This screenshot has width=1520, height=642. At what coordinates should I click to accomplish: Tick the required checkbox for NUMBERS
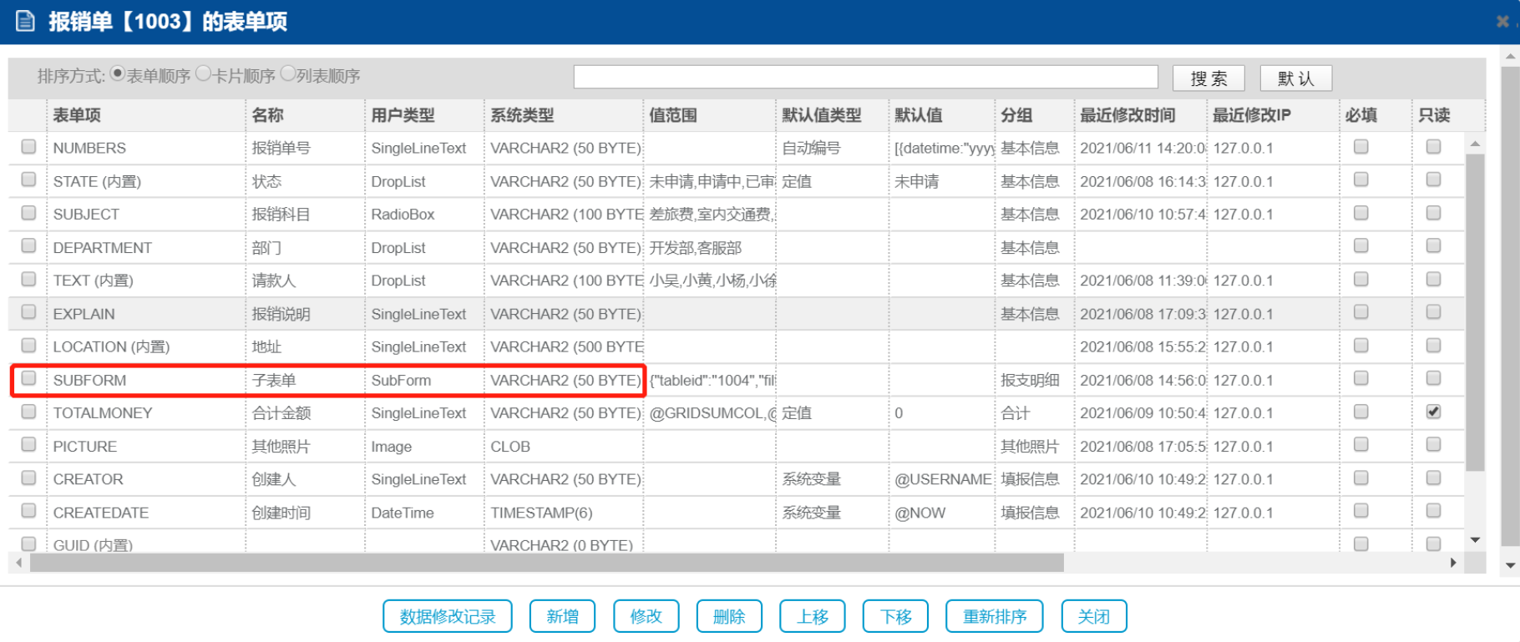click(1360, 147)
